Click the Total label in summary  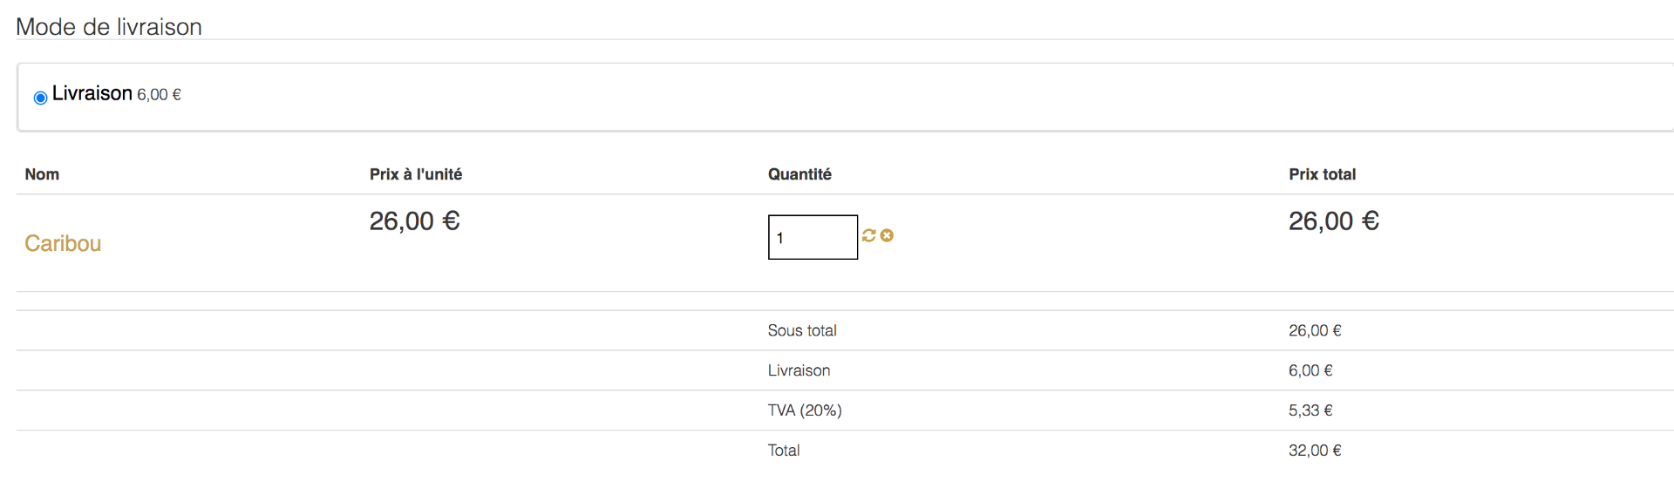pos(784,451)
